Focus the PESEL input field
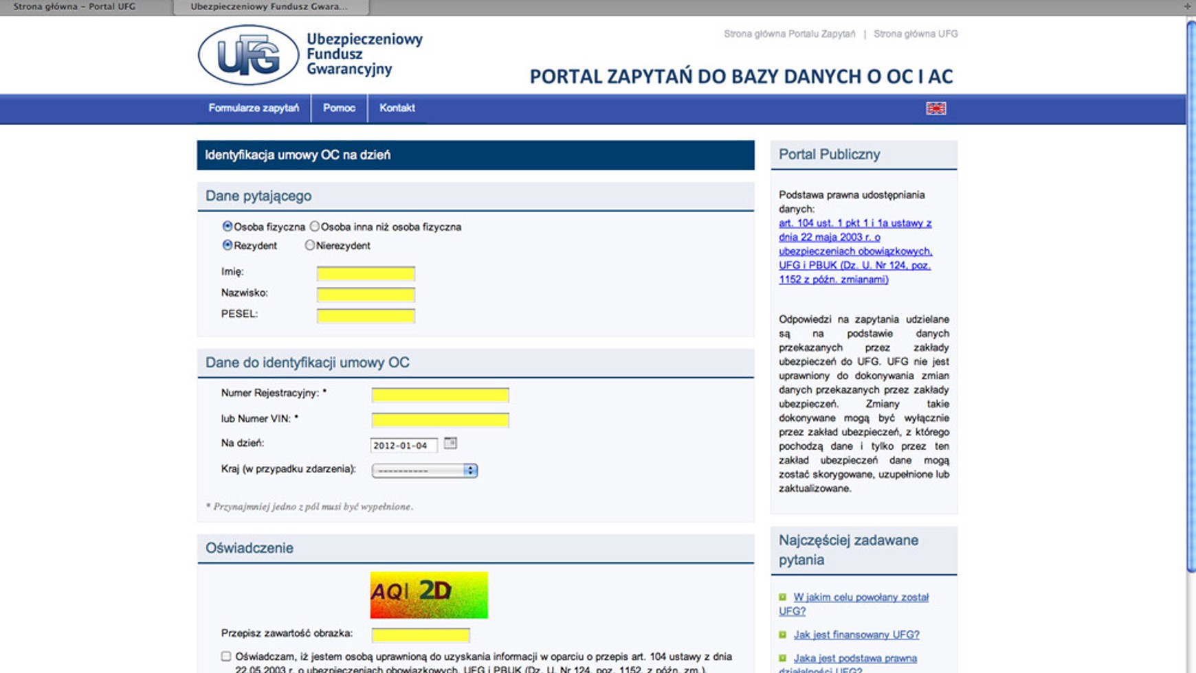 click(366, 316)
